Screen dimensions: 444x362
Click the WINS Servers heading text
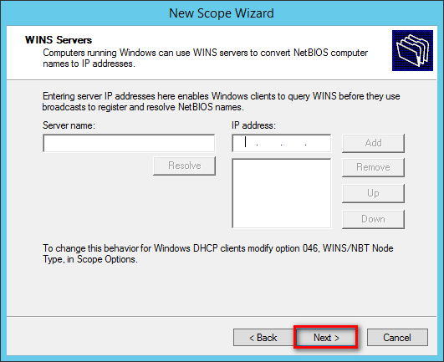(x=59, y=40)
